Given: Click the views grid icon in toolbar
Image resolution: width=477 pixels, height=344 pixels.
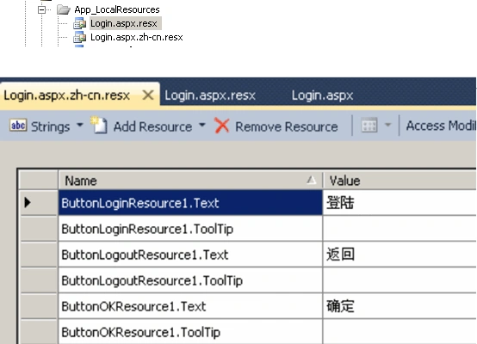Looking at the screenshot, I should click(369, 125).
